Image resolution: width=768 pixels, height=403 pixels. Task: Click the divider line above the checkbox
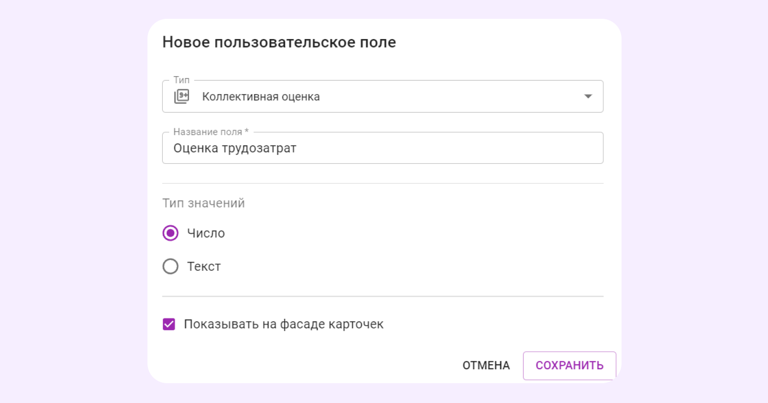[x=382, y=296]
